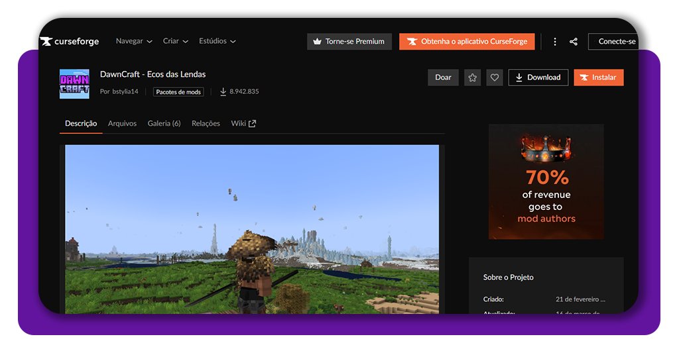Open the three-dot more options menu
Image resolution: width=679 pixels, height=355 pixels.
(555, 42)
